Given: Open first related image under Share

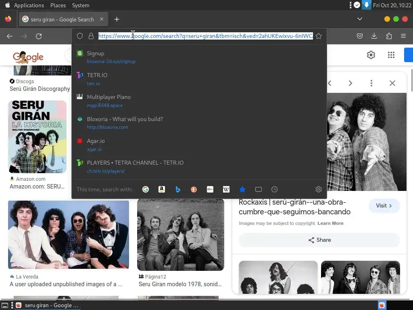Looking at the screenshot, I should 278,277.
